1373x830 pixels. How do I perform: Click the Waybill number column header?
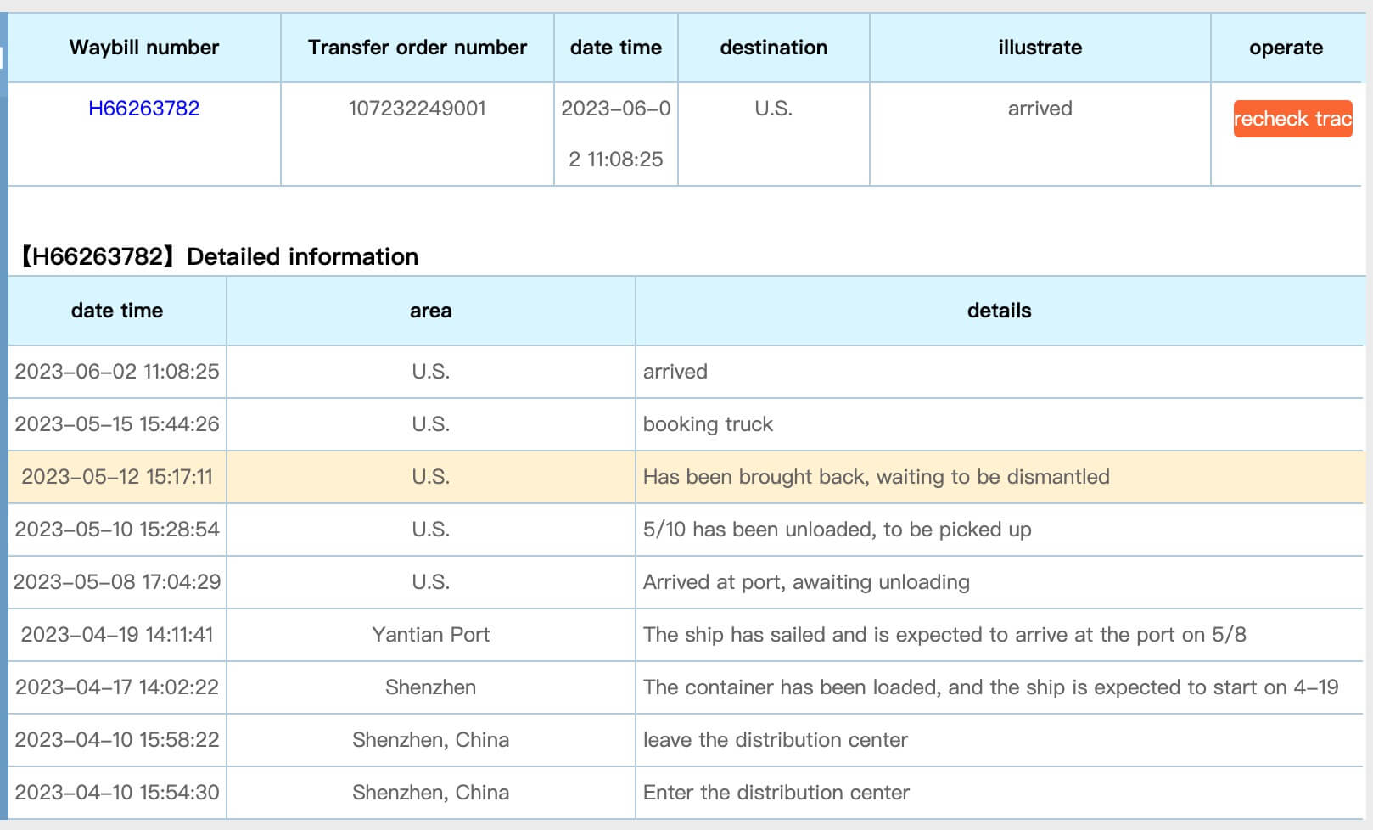(x=144, y=48)
